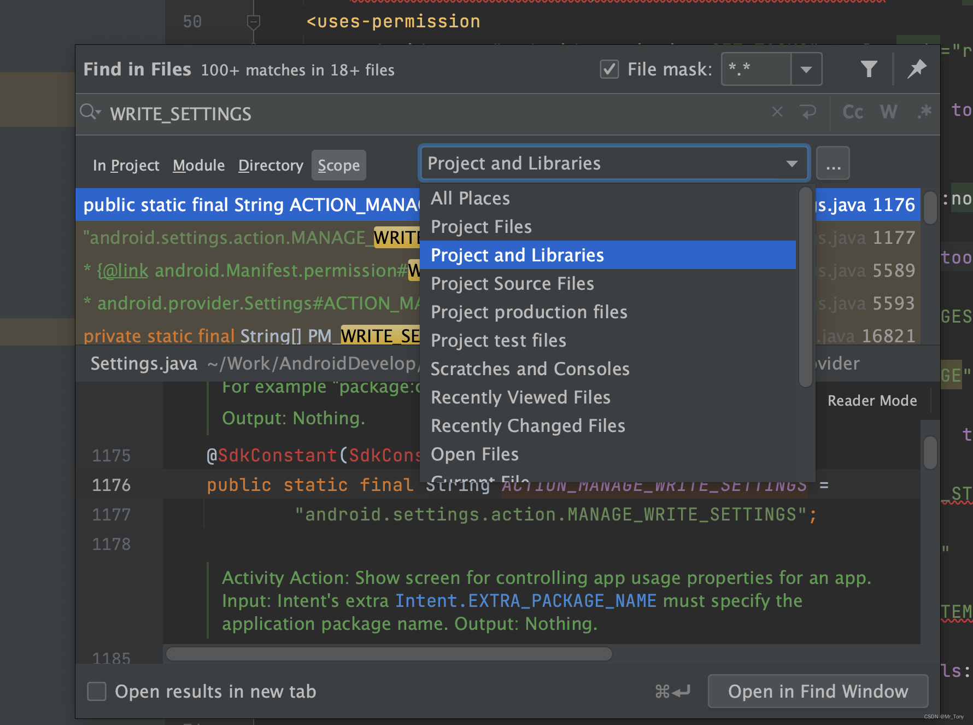Click the fold marker at editor line 50
This screenshot has height=725, width=973.
click(253, 22)
